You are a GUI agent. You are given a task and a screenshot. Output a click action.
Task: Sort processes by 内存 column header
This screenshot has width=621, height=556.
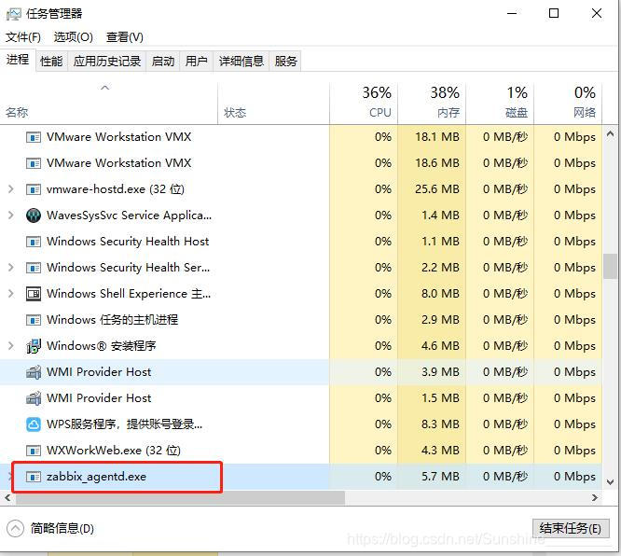point(432,104)
